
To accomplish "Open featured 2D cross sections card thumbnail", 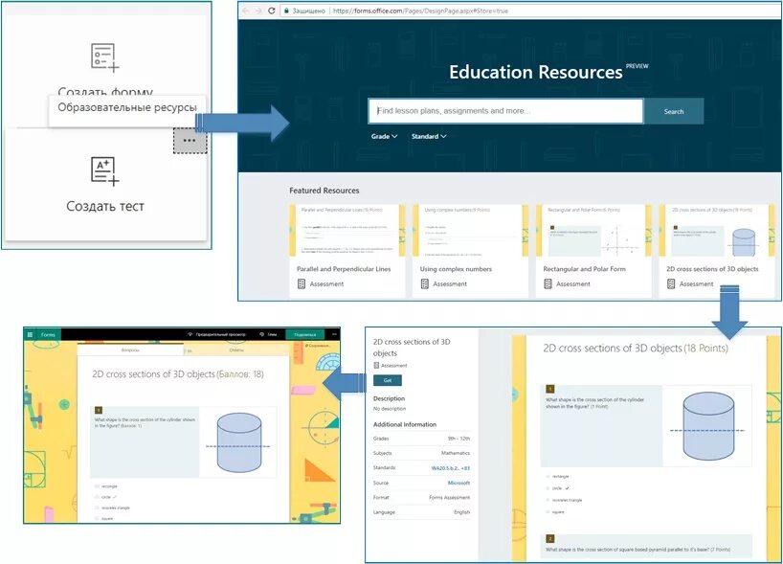I will click(717, 231).
